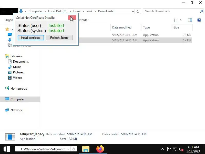Click the Action Center flag icon

pos(169,149)
